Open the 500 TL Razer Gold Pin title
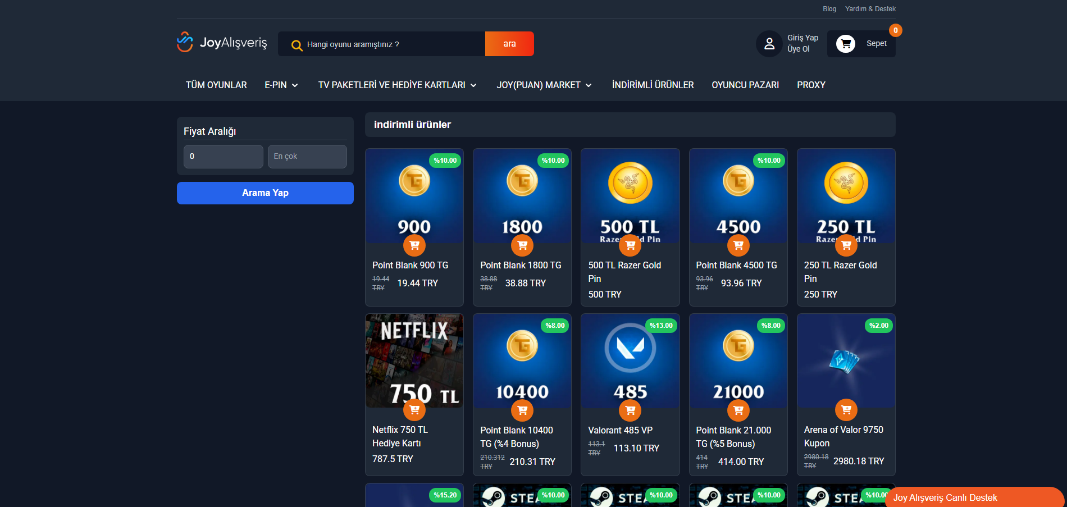Viewport: 1067px width, 507px height. click(624, 272)
